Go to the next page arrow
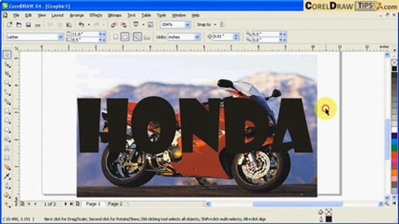 [65, 204]
